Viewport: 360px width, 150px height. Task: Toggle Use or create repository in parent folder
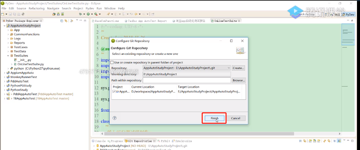coord(112,63)
